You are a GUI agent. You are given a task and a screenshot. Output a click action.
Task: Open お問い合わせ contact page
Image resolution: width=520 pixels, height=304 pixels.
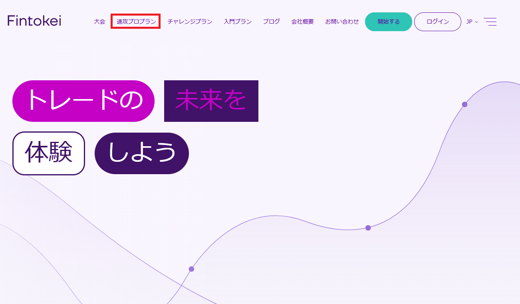pyautogui.click(x=342, y=22)
